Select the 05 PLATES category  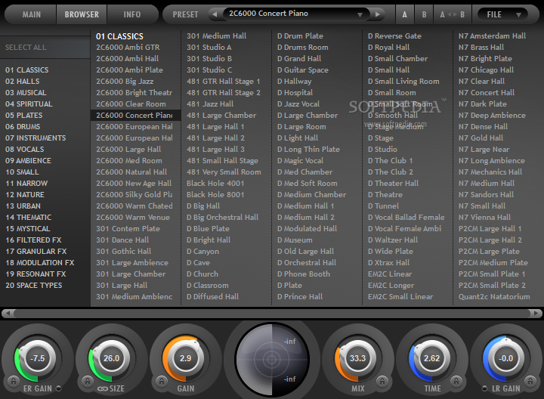(24, 115)
